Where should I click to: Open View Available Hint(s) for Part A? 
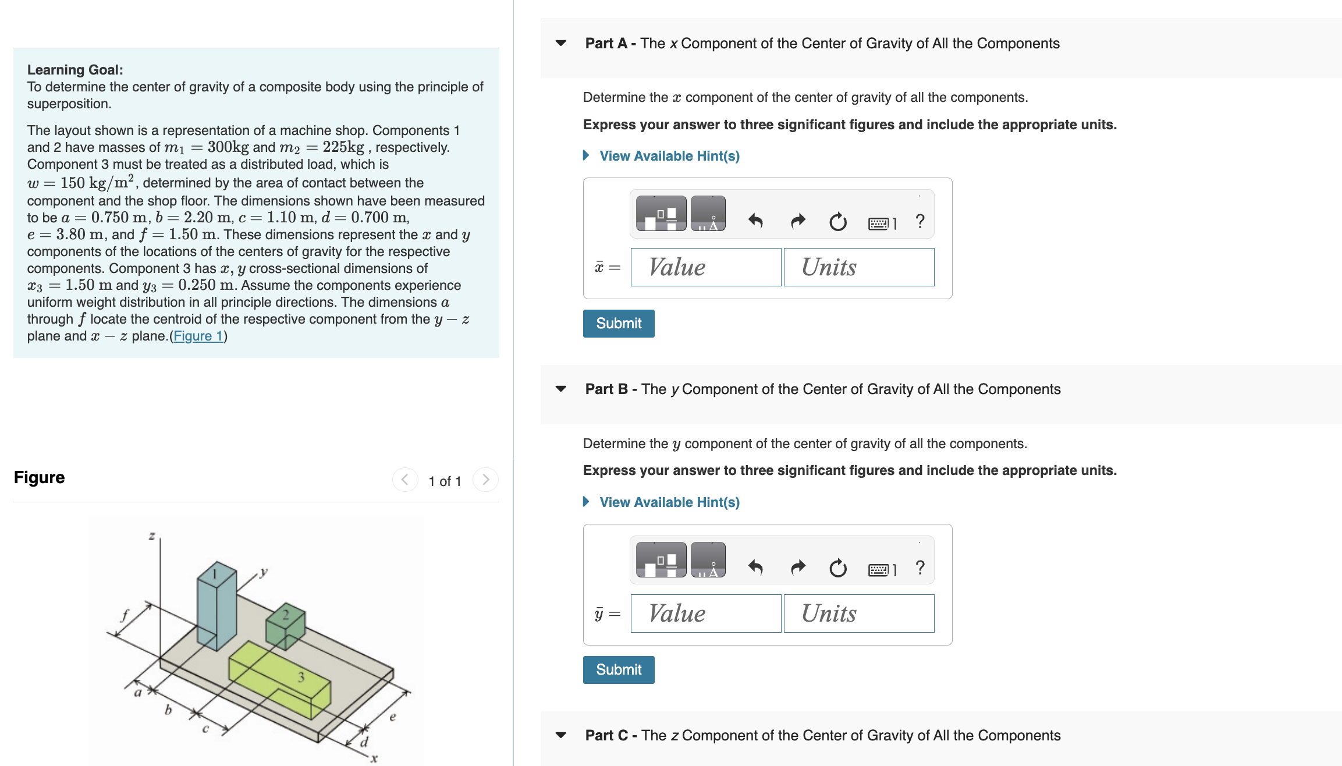tap(668, 155)
